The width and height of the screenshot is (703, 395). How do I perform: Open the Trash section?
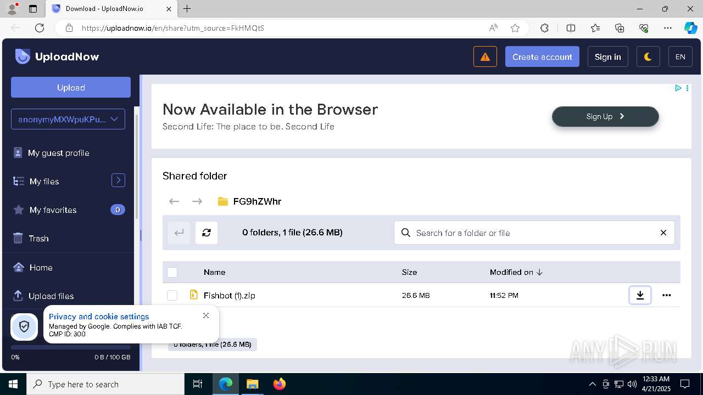38,239
